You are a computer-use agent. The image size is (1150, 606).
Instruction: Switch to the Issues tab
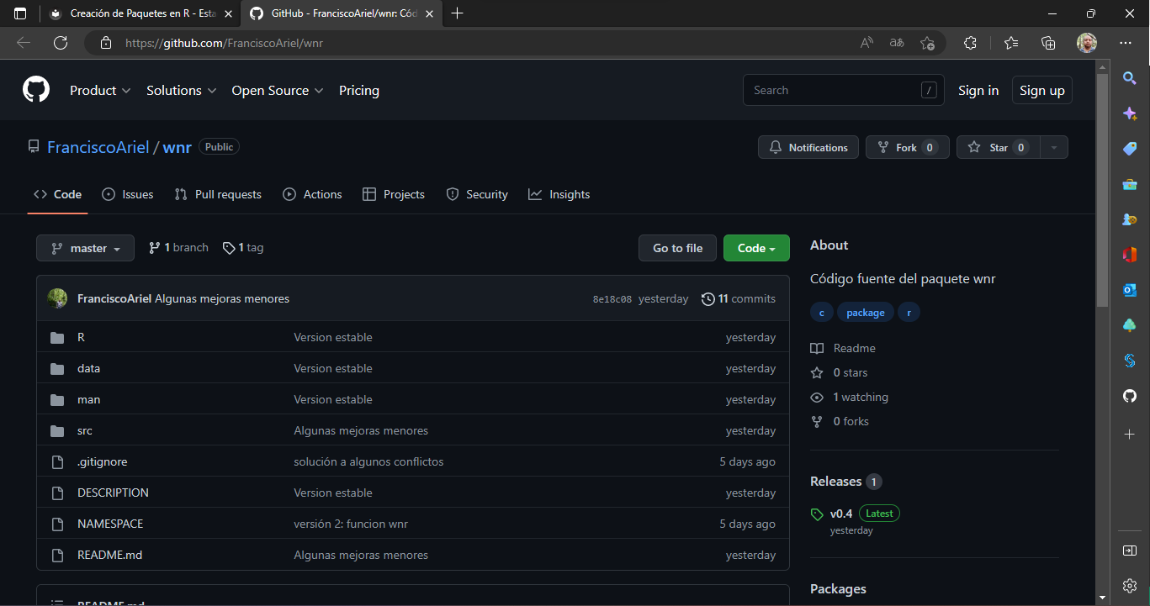[128, 194]
